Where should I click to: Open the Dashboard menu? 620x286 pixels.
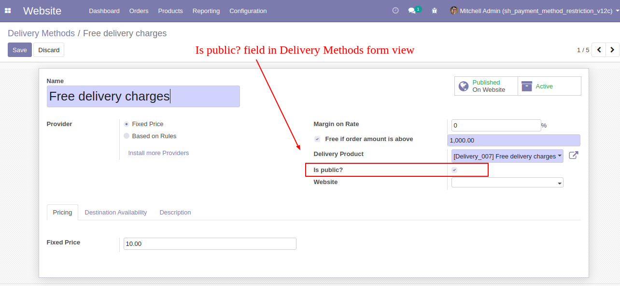[x=104, y=11]
